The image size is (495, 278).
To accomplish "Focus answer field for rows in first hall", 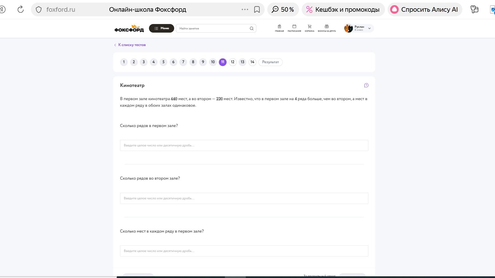I will (244, 145).
